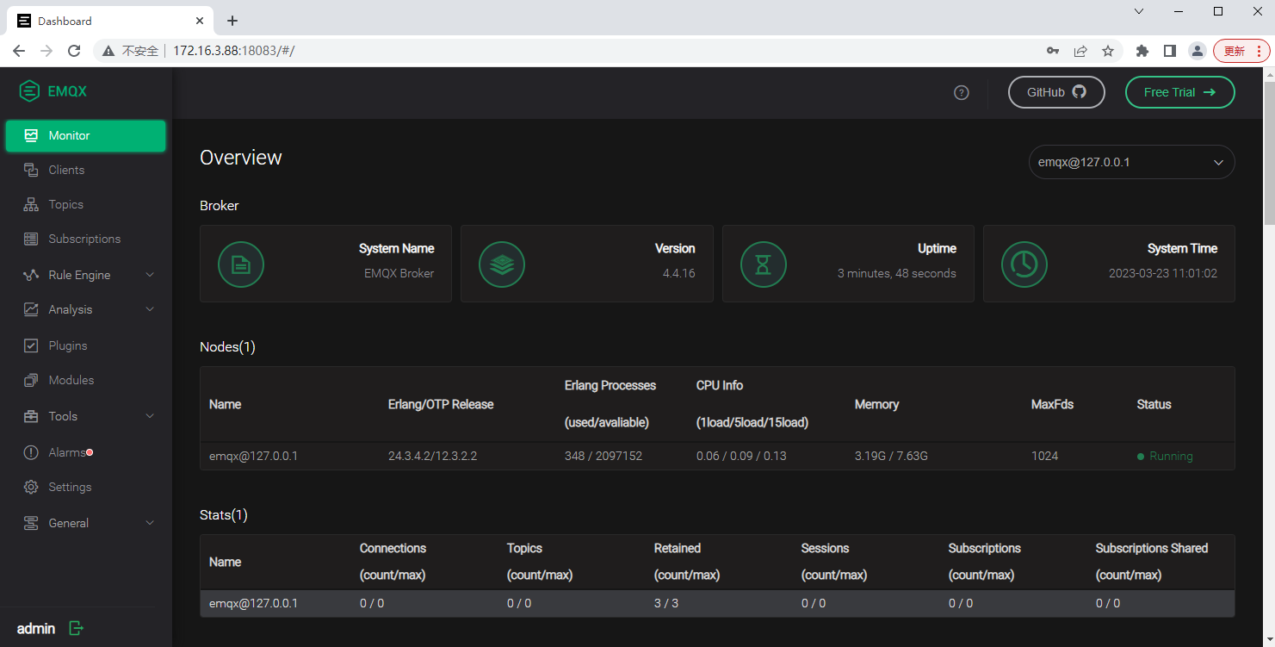
Task: Click the version number 4.4.16
Action: [x=678, y=273]
